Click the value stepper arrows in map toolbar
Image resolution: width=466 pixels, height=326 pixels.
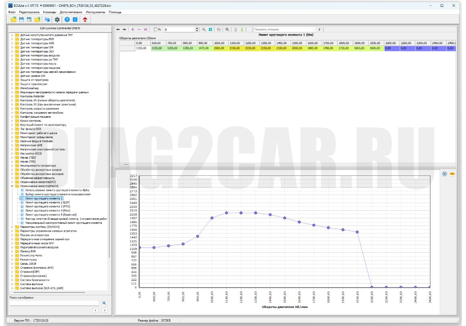click(x=197, y=29)
